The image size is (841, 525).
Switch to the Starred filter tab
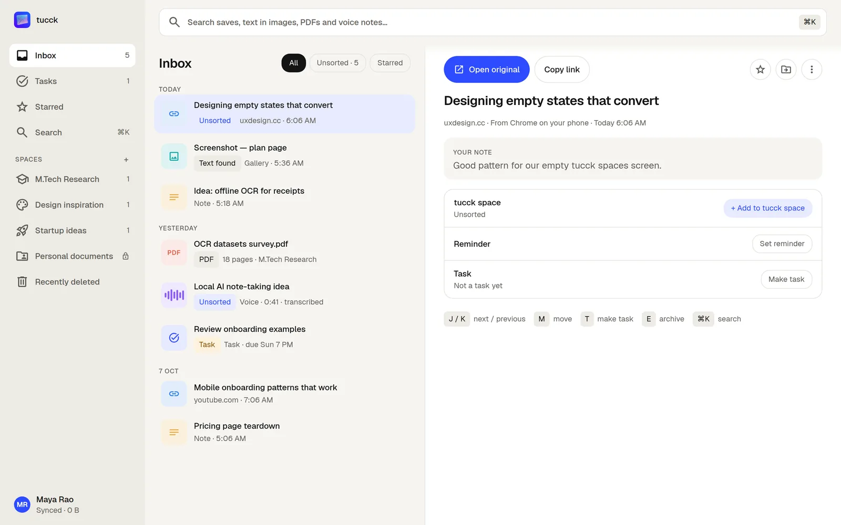[x=390, y=63]
